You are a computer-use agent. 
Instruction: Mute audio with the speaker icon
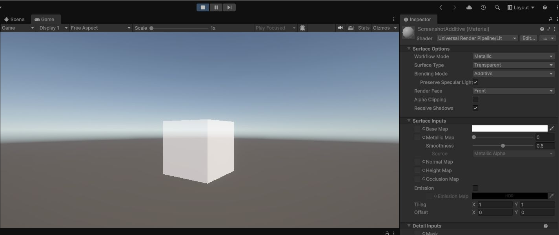point(340,28)
